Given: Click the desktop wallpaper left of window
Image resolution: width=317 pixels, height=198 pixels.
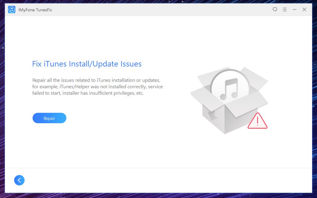Looking at the screenshot, I should (x=2, y=101).
